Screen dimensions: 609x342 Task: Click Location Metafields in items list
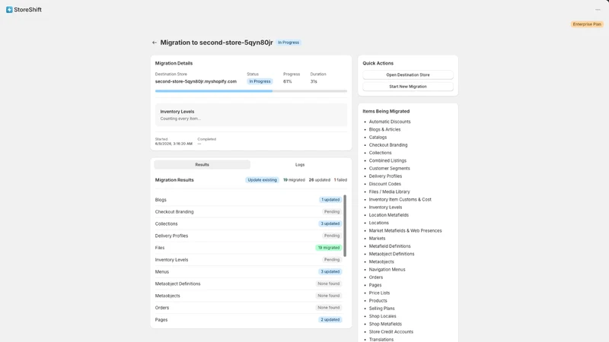point(389,215)
